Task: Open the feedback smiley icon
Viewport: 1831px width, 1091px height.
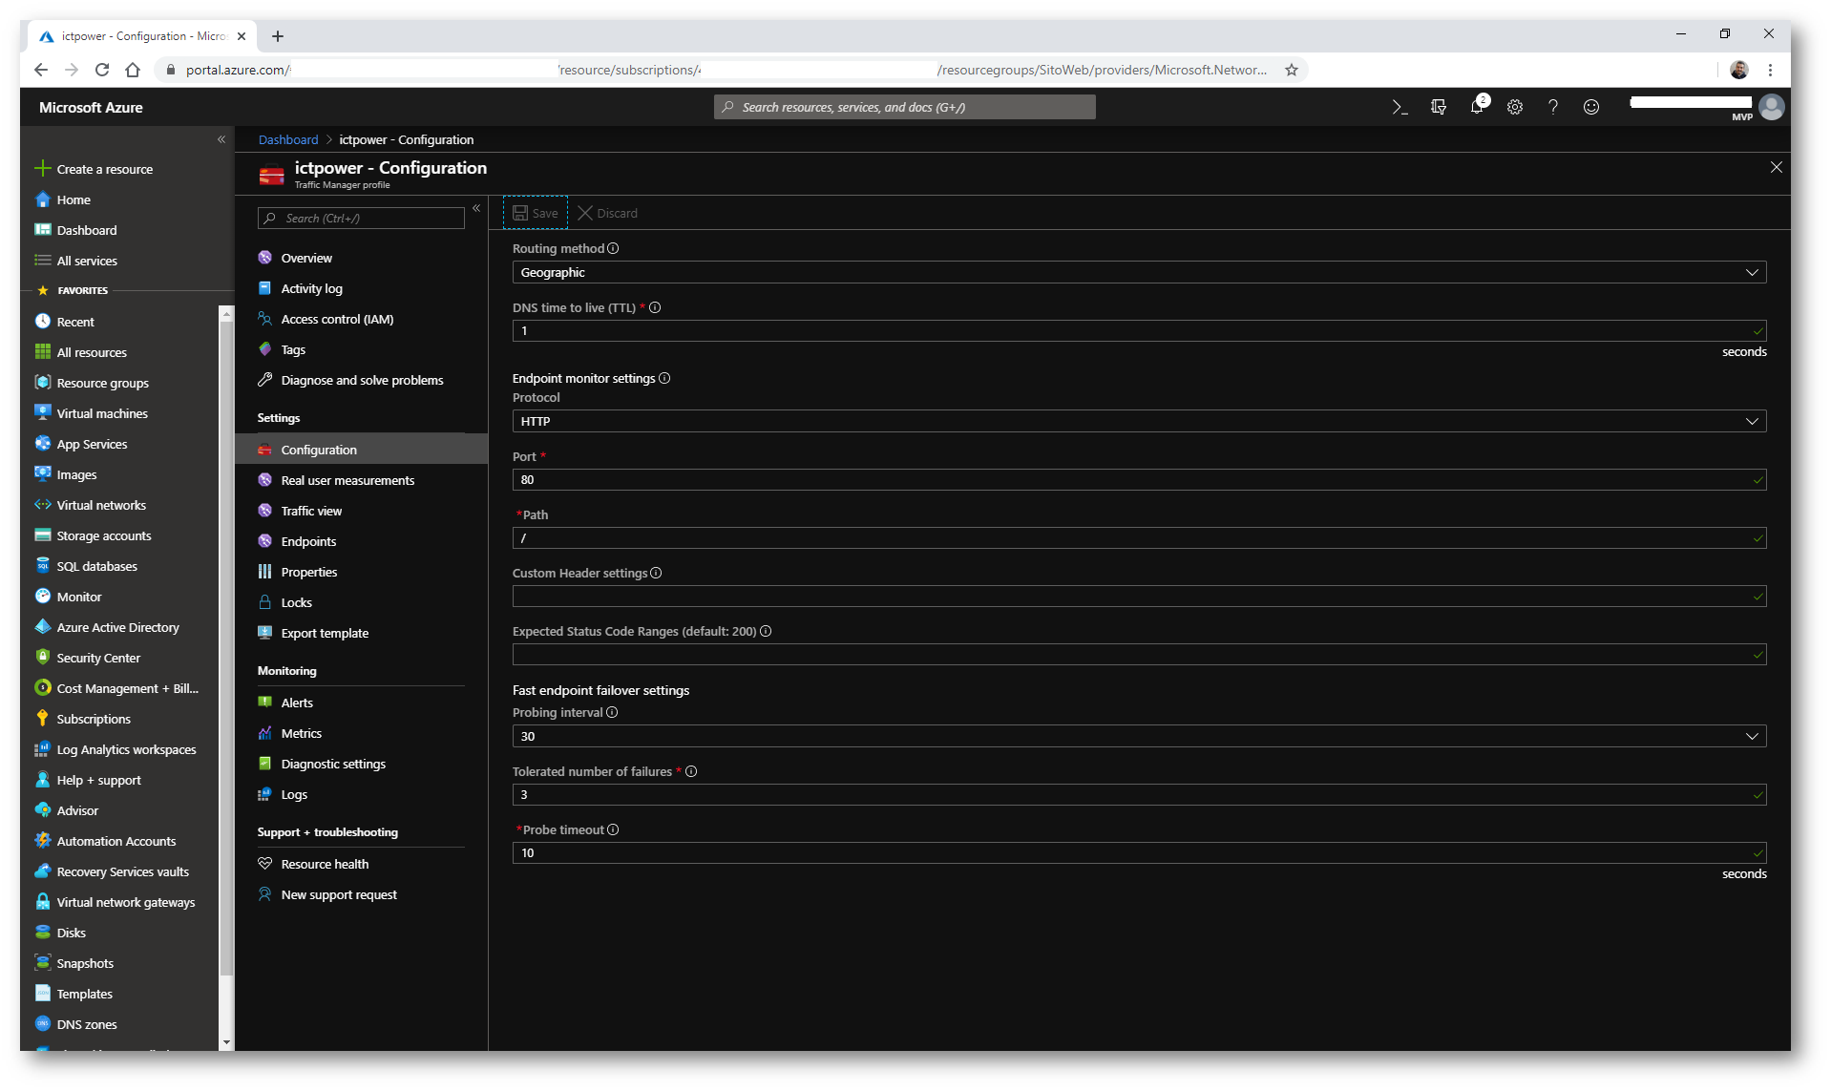Action: (x=1591, y=108)
